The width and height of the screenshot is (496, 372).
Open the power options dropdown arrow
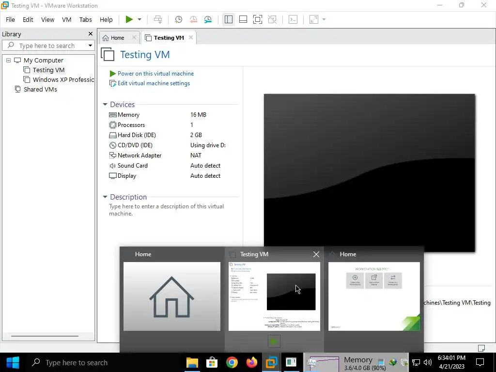pyautogui.click(x=139, y=19)
